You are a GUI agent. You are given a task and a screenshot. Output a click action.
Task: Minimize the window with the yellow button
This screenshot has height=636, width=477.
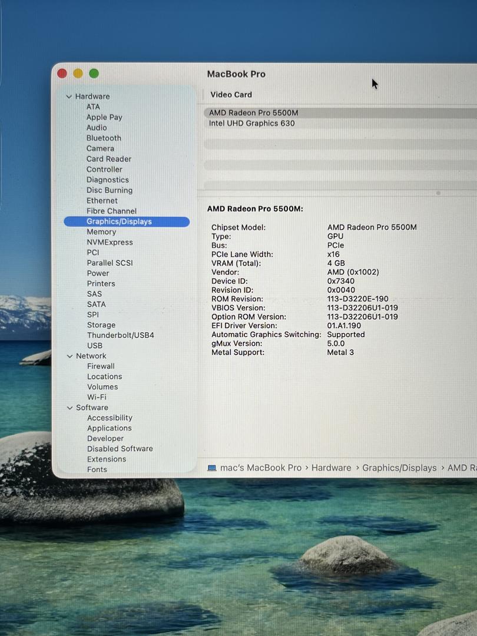pyautogui.click(x=78, y=74)
